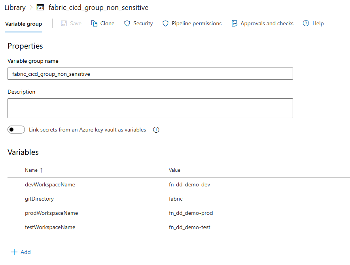This screenshot has width=350, height=265.
Task: Click the Save button label
Action: point(76,23)
